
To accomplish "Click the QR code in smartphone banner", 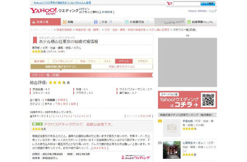I will (208, 100).
